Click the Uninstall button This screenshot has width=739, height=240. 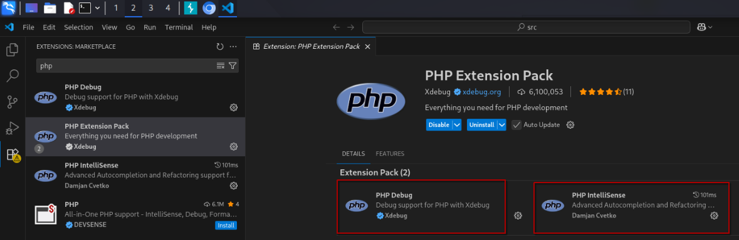click(481, 125)
